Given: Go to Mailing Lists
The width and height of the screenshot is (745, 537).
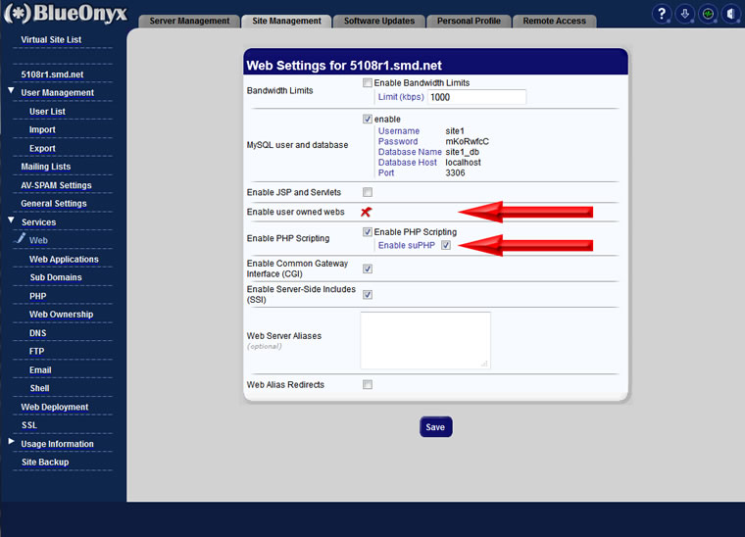Looking at the screenshot, I should (46, 167).
